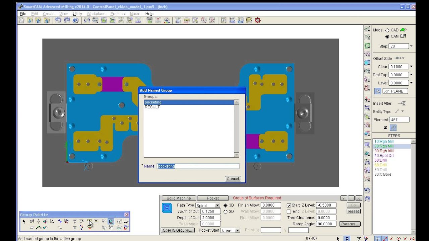The image size is (429, 241).
Task: Click the Groups list scrollbar down arrow
Action: coord(237,155)
